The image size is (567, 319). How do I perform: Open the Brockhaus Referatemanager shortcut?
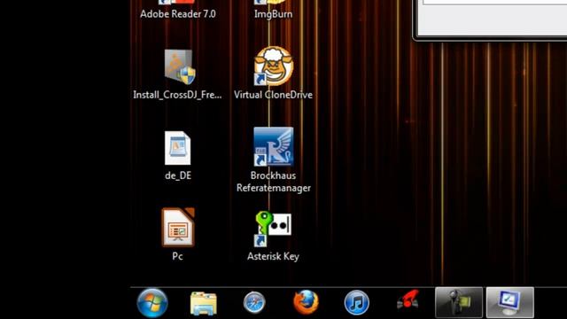(274, 146)
